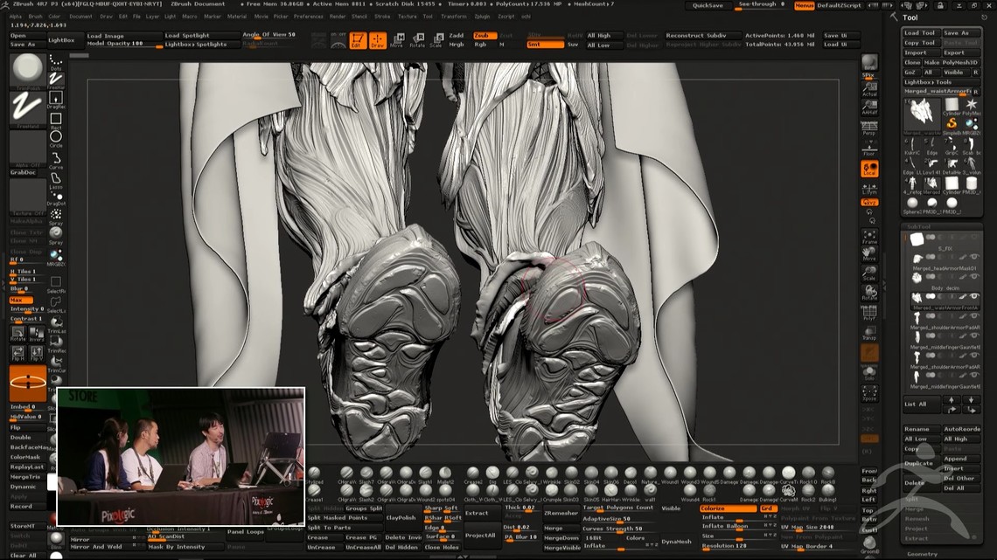Select the SimpleBrush tool icon

(x=952, y=125)
